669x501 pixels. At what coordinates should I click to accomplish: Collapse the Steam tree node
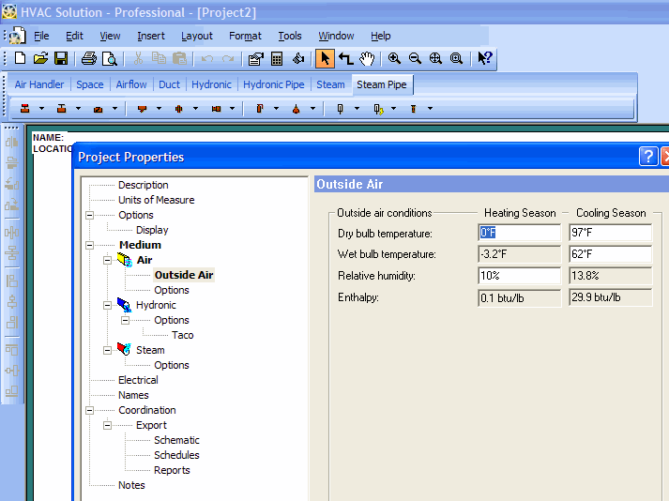tap(108, 350)
